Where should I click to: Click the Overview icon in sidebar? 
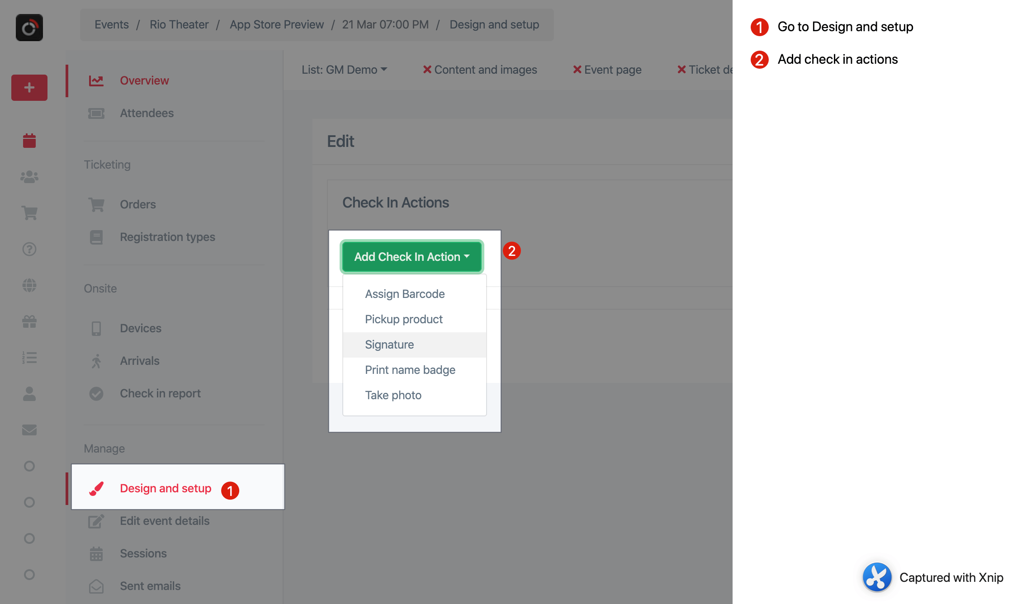tap(96, 80)
